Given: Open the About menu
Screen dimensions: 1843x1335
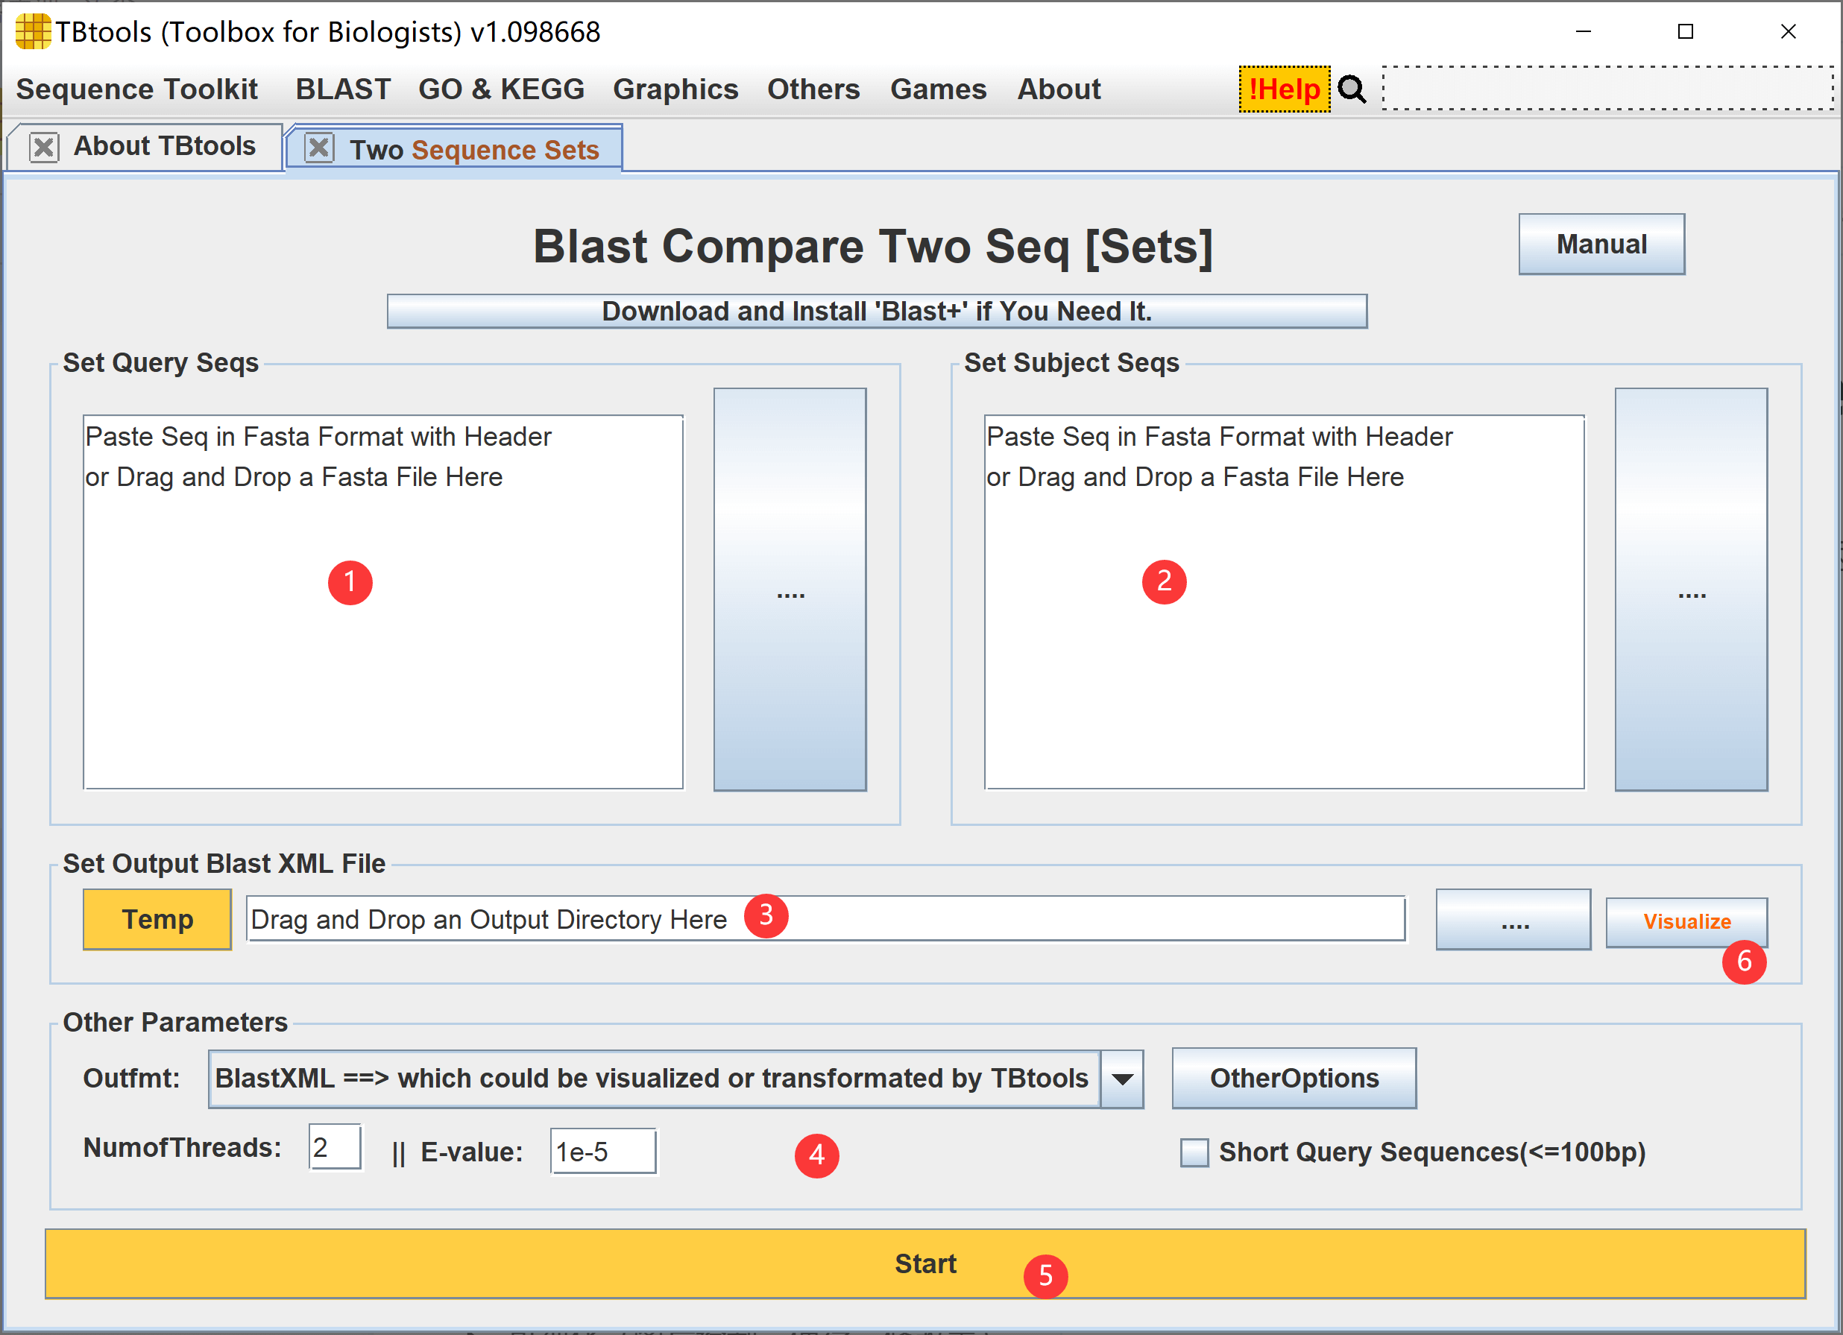Looking at the screenshot, I should 1059,89.
